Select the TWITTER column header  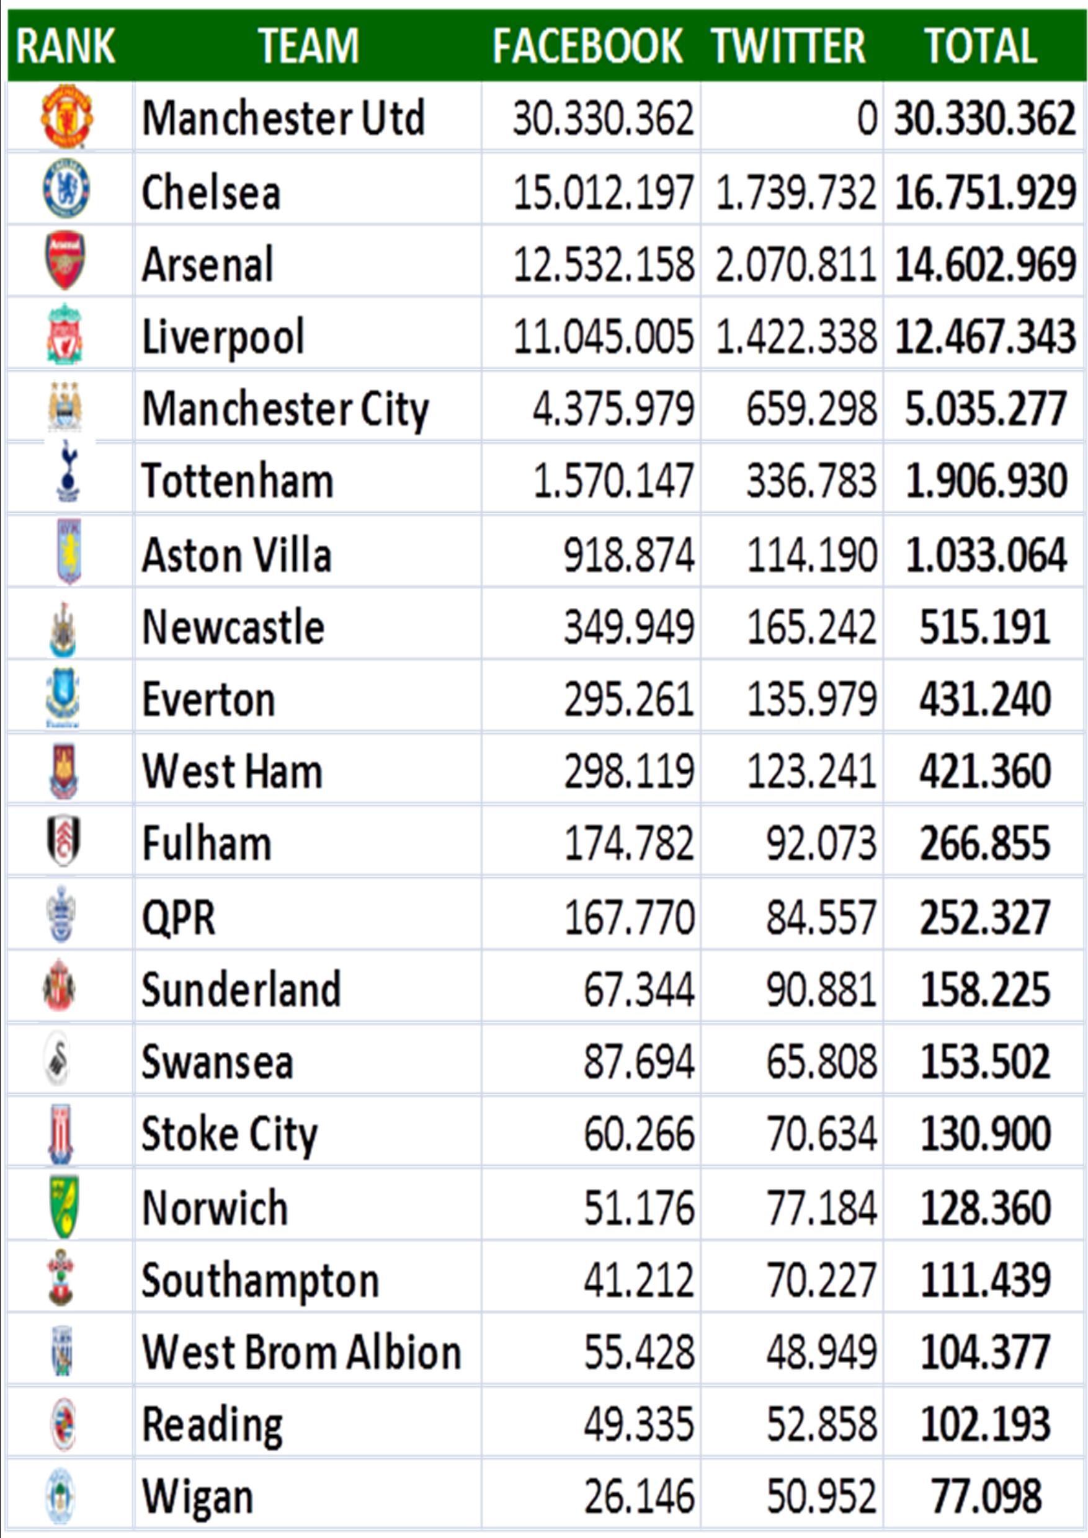point(788,47)
